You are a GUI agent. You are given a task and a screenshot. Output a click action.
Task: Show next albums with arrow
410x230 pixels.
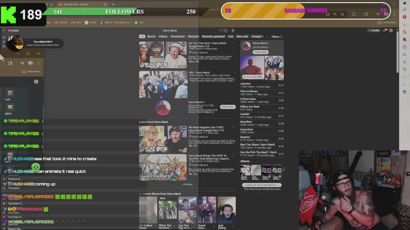coord(283,170)
